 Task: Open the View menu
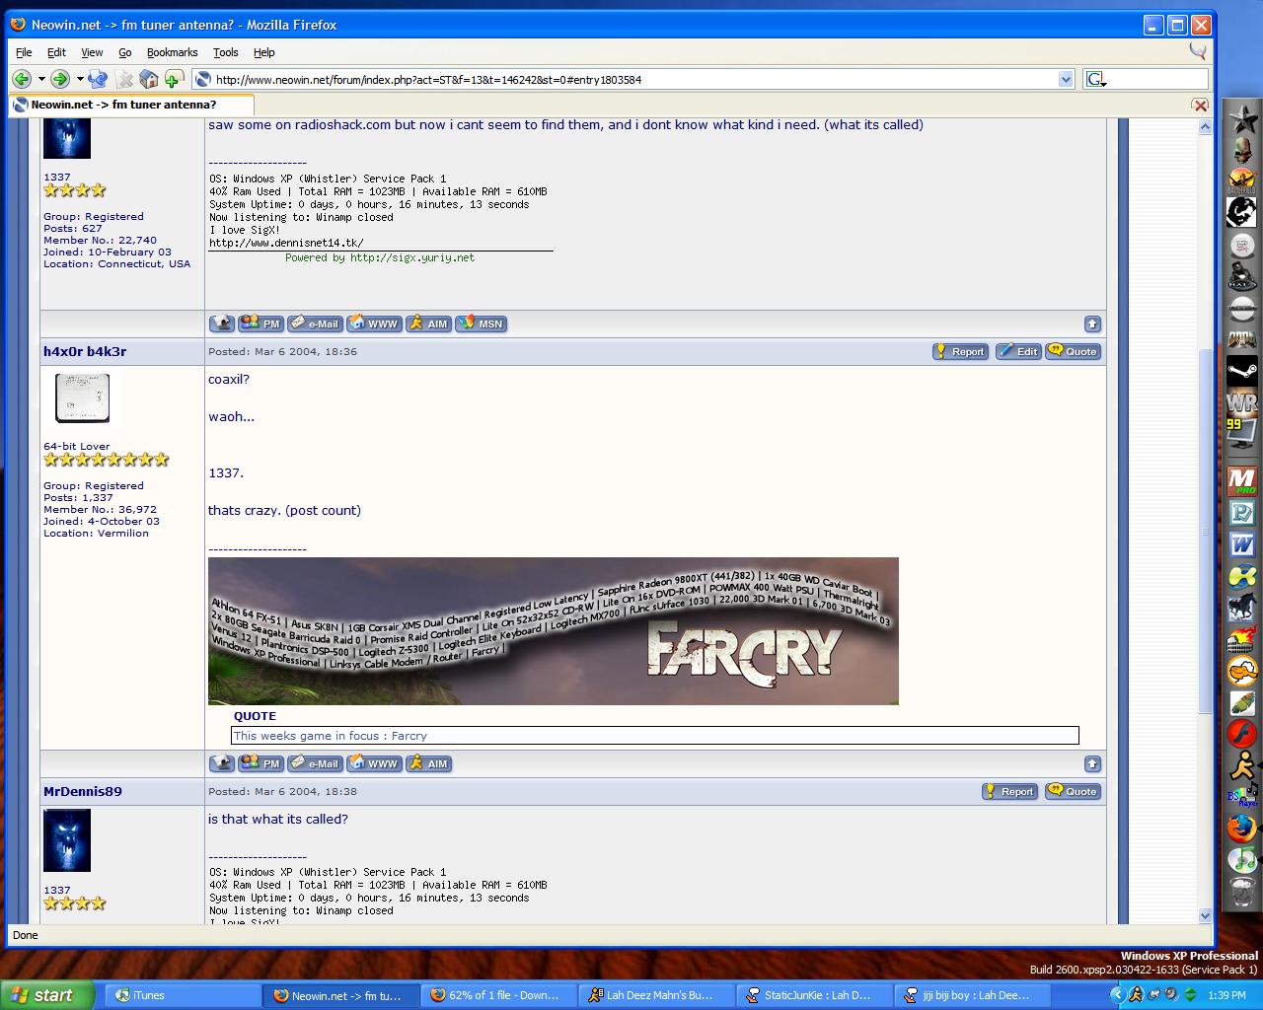click(92, 52)
